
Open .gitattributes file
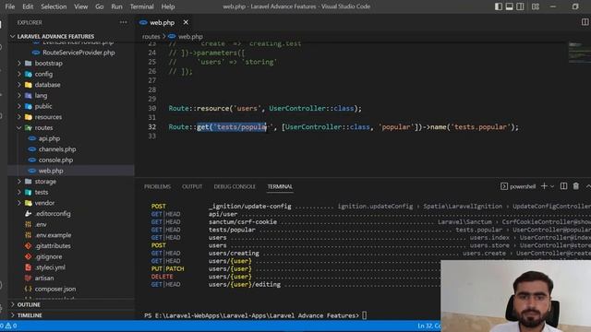(x=53, y=246)
